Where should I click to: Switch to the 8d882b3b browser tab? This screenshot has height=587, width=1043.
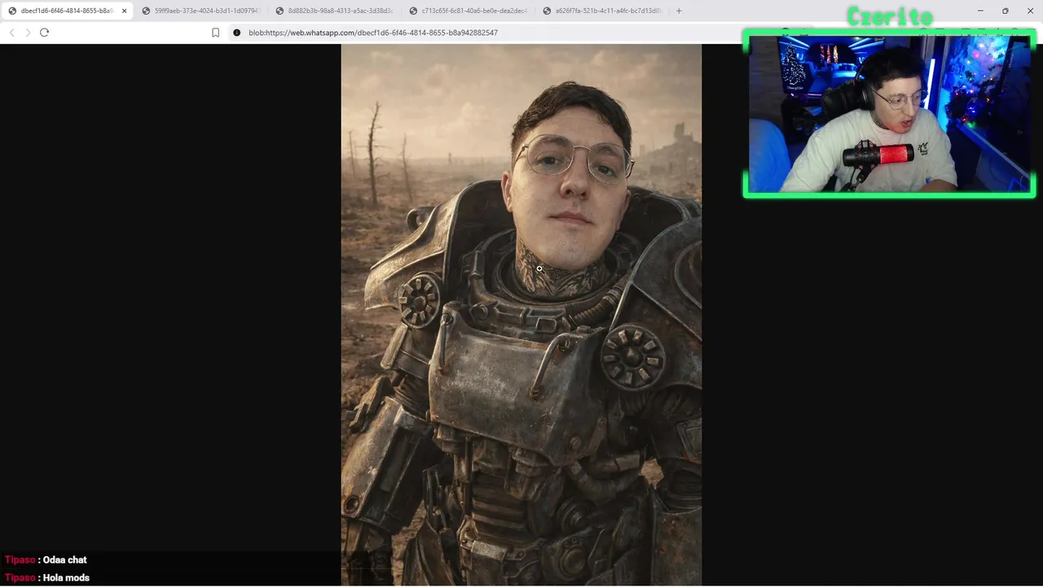click(334, 11)
